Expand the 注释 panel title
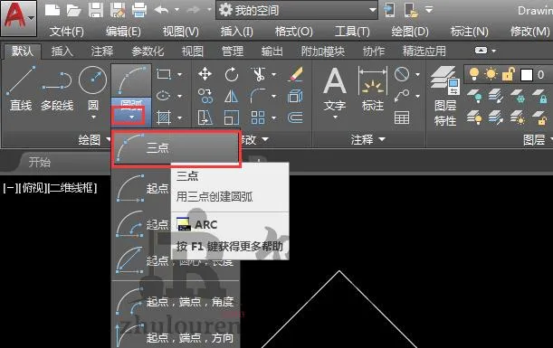The image size is (553, 348). [367, 140]
